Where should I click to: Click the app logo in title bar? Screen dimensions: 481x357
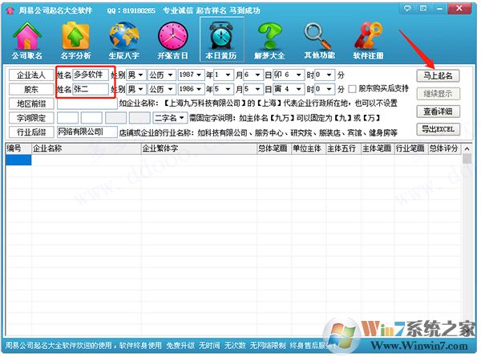click(x=10, y=10)
